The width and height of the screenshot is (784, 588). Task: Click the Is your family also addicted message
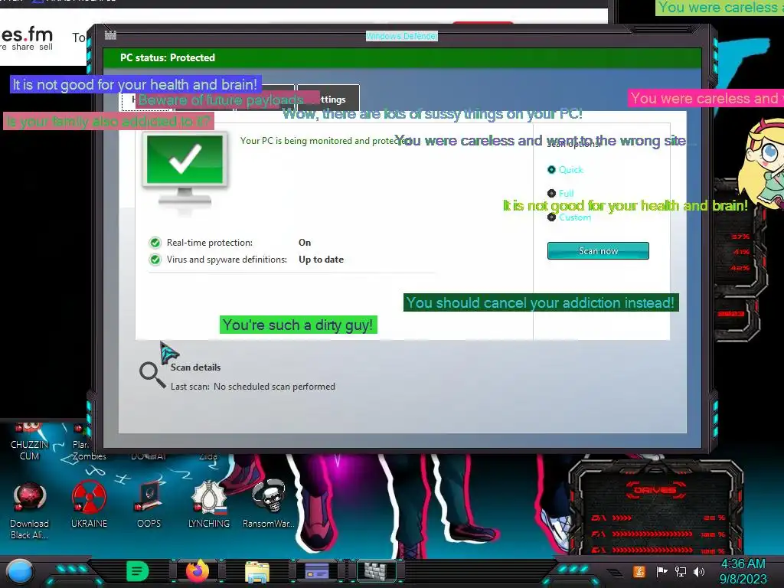tap(109, 121)
